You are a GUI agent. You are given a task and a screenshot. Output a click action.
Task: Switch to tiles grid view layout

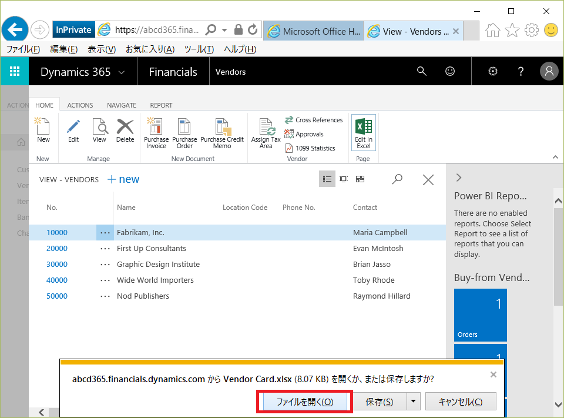360,179
